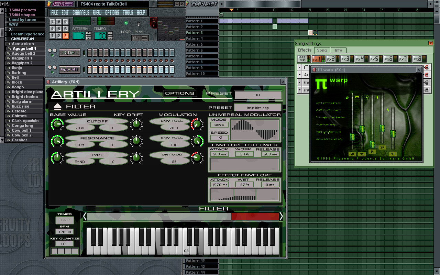Select pattern 1 on the number pad

(x=53, y=36)
